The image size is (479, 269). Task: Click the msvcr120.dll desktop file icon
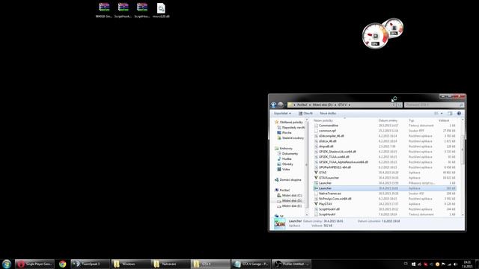[x=161, y=10]
